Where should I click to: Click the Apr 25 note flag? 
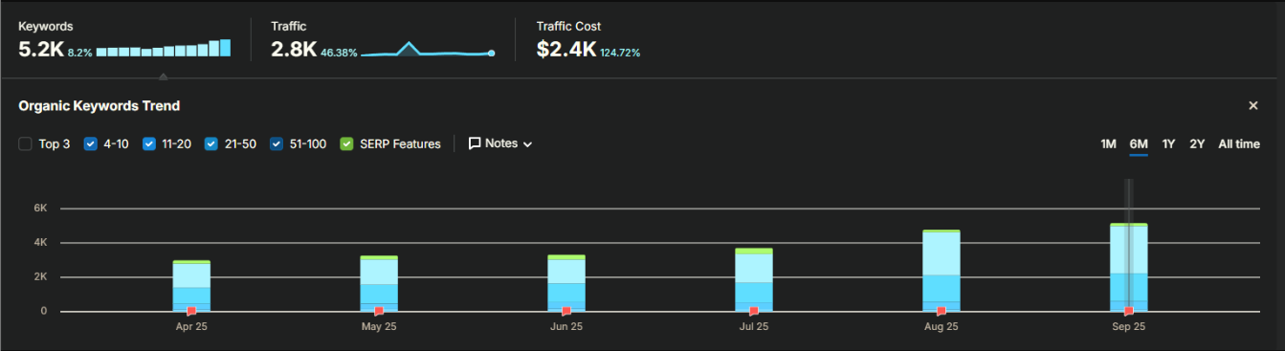[x=191, y=311]
